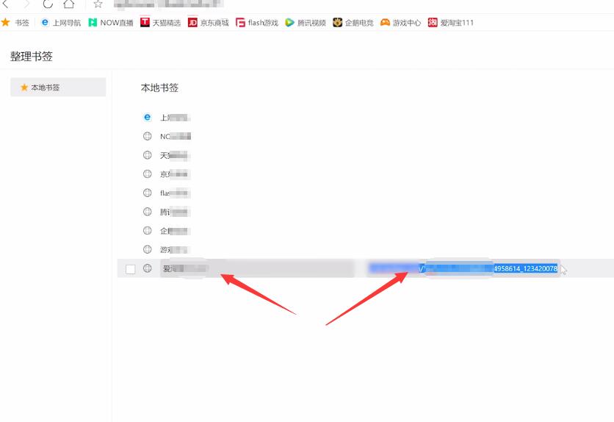
Task: Open flash游戏 bookmark in bar
Action: 257,23
